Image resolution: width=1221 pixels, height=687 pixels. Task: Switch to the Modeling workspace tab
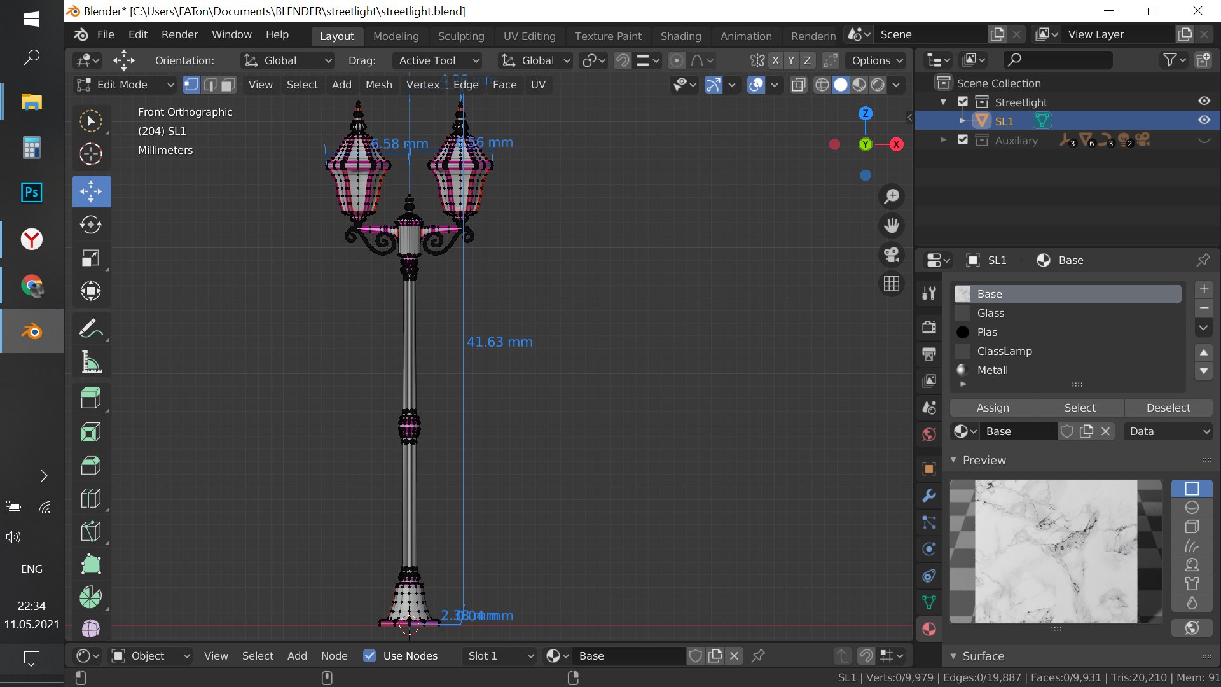396,36
